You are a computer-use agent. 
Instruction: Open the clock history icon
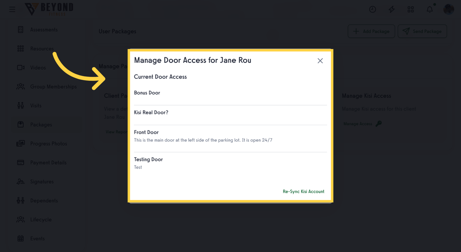[x=373, y=9]
